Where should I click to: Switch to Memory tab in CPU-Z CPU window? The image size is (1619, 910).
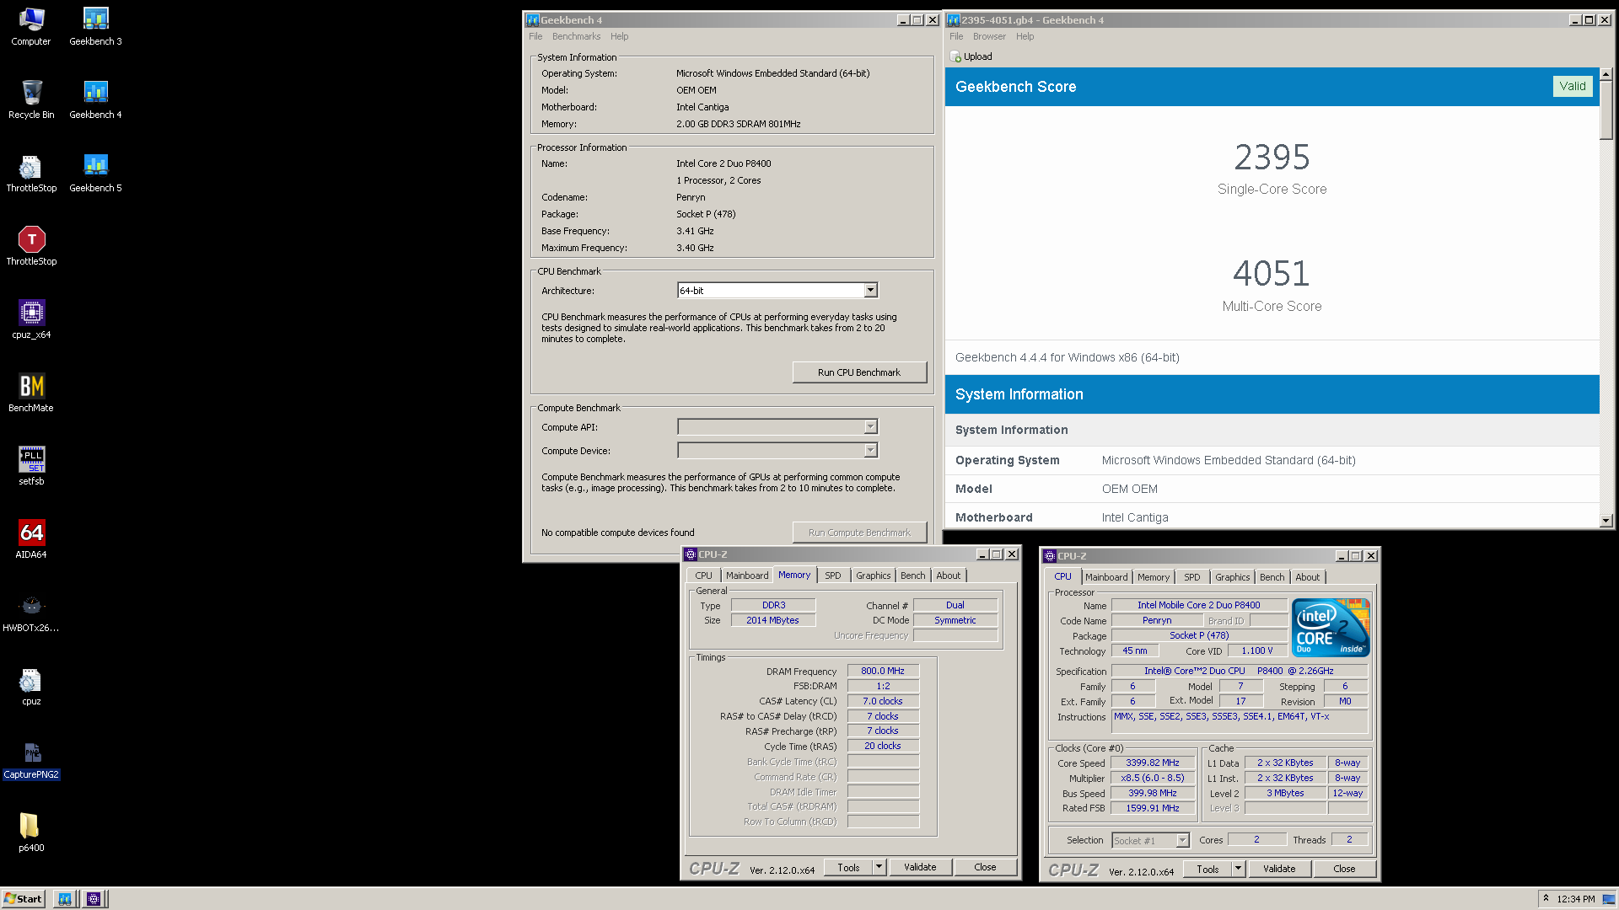[1153, 577]
